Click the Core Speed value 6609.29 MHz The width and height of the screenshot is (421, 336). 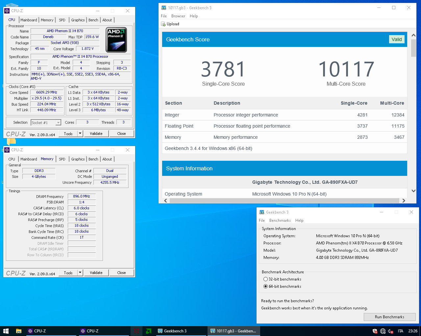[x=47, y=93]
